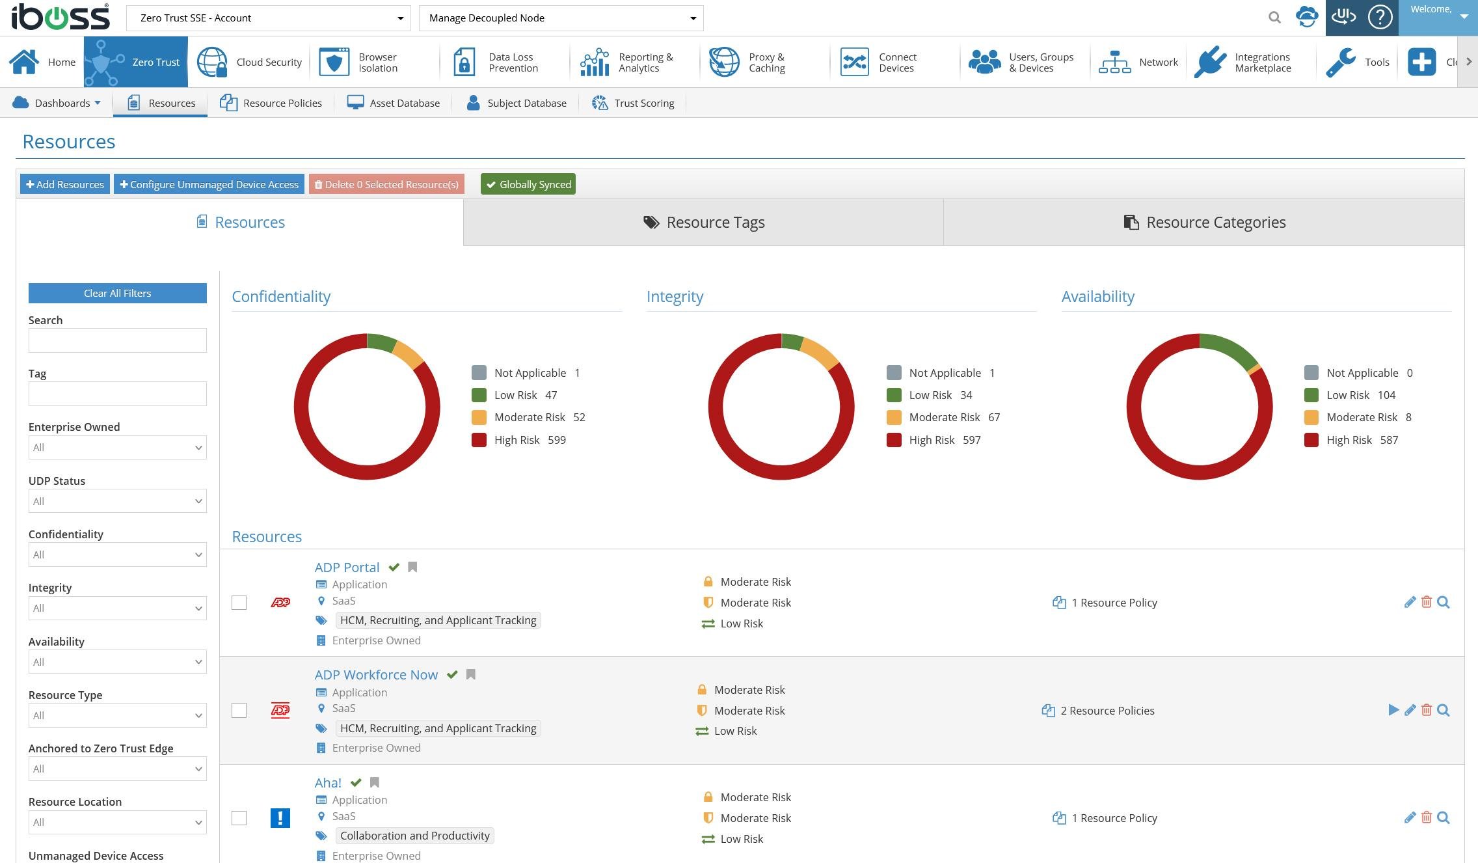Expand the Enterprise Owned filter dropdown
The height and width of the screenshot is (863, 1478).
click(118, 448)
